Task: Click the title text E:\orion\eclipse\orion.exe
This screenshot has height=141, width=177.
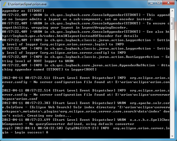Action: (27, 4)
